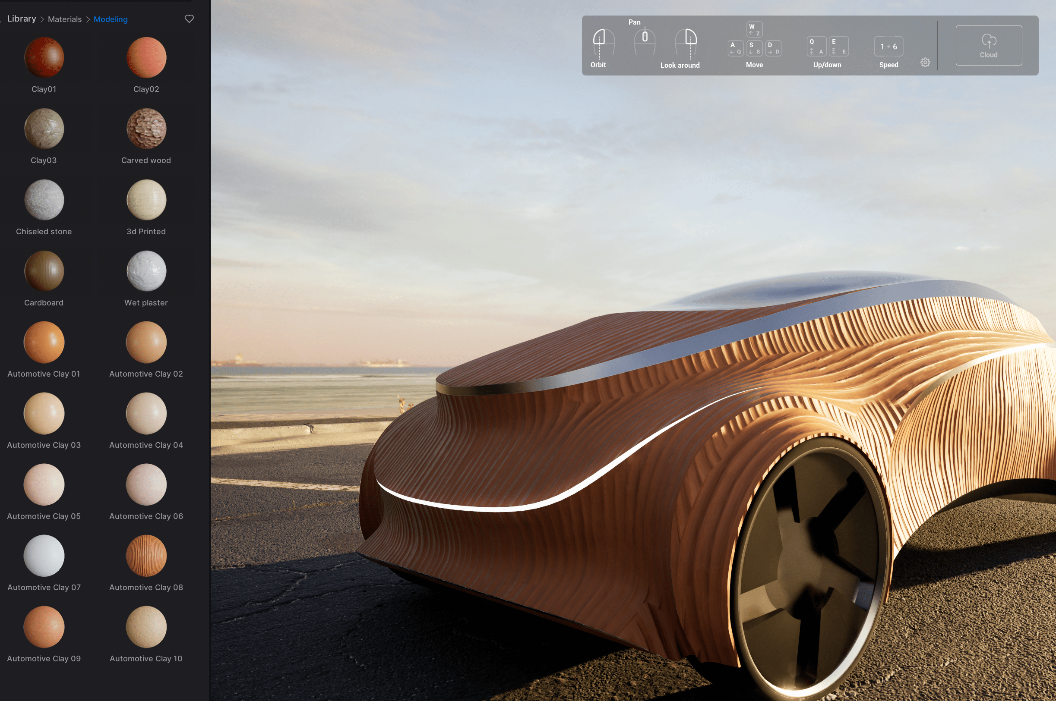This screenshot has height=701, width=1056.
Task: Choose the Cardboard material sphere
Action: pyautogui.click(x=44, y=271)
